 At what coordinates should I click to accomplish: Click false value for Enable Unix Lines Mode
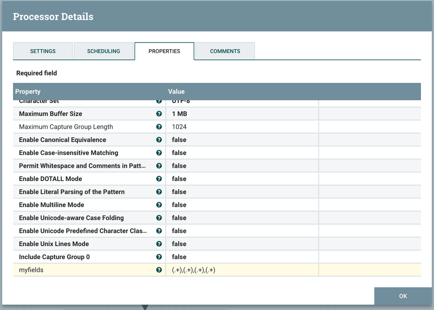click(179, 244)
